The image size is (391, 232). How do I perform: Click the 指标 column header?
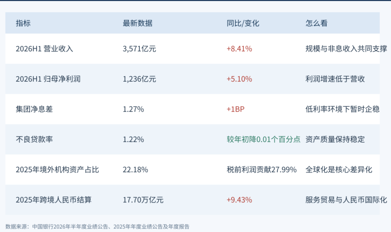point(23,23)
